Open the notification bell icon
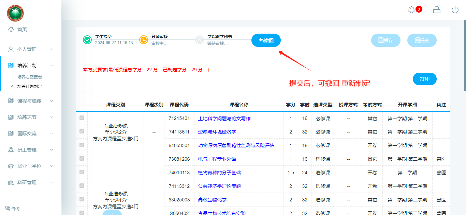 point(411,10)
